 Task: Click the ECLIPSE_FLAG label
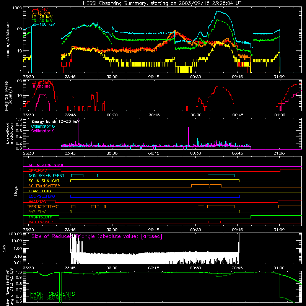point(42,196)
